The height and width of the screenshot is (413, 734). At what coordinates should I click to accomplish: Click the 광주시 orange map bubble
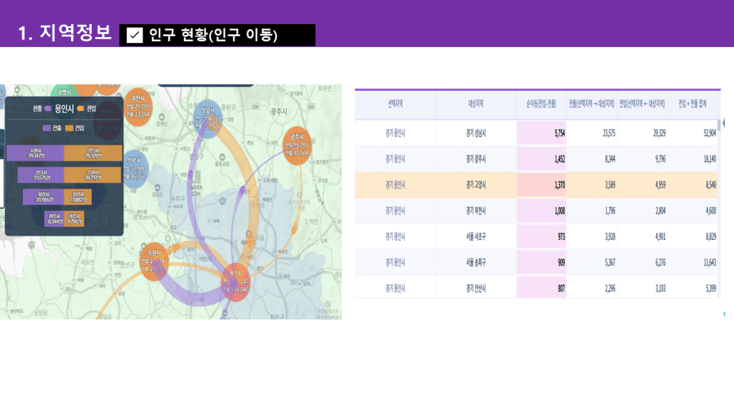(296, 142)
